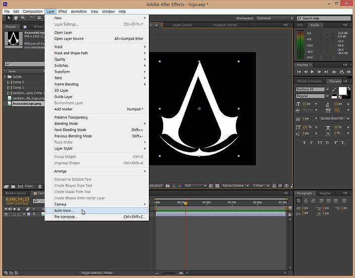Viewport: 355px width, 278px height.
Task: Show channel and color management settings
Action: click(x=180, y=186)
